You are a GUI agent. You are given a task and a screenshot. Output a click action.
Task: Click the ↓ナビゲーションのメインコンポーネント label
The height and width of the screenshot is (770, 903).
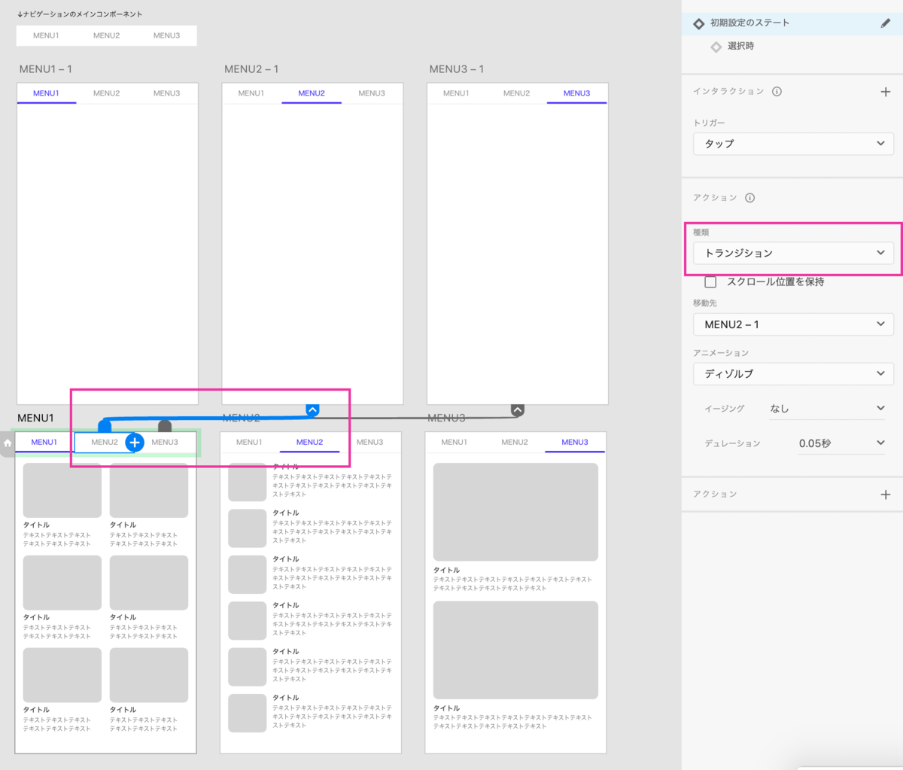80,14
